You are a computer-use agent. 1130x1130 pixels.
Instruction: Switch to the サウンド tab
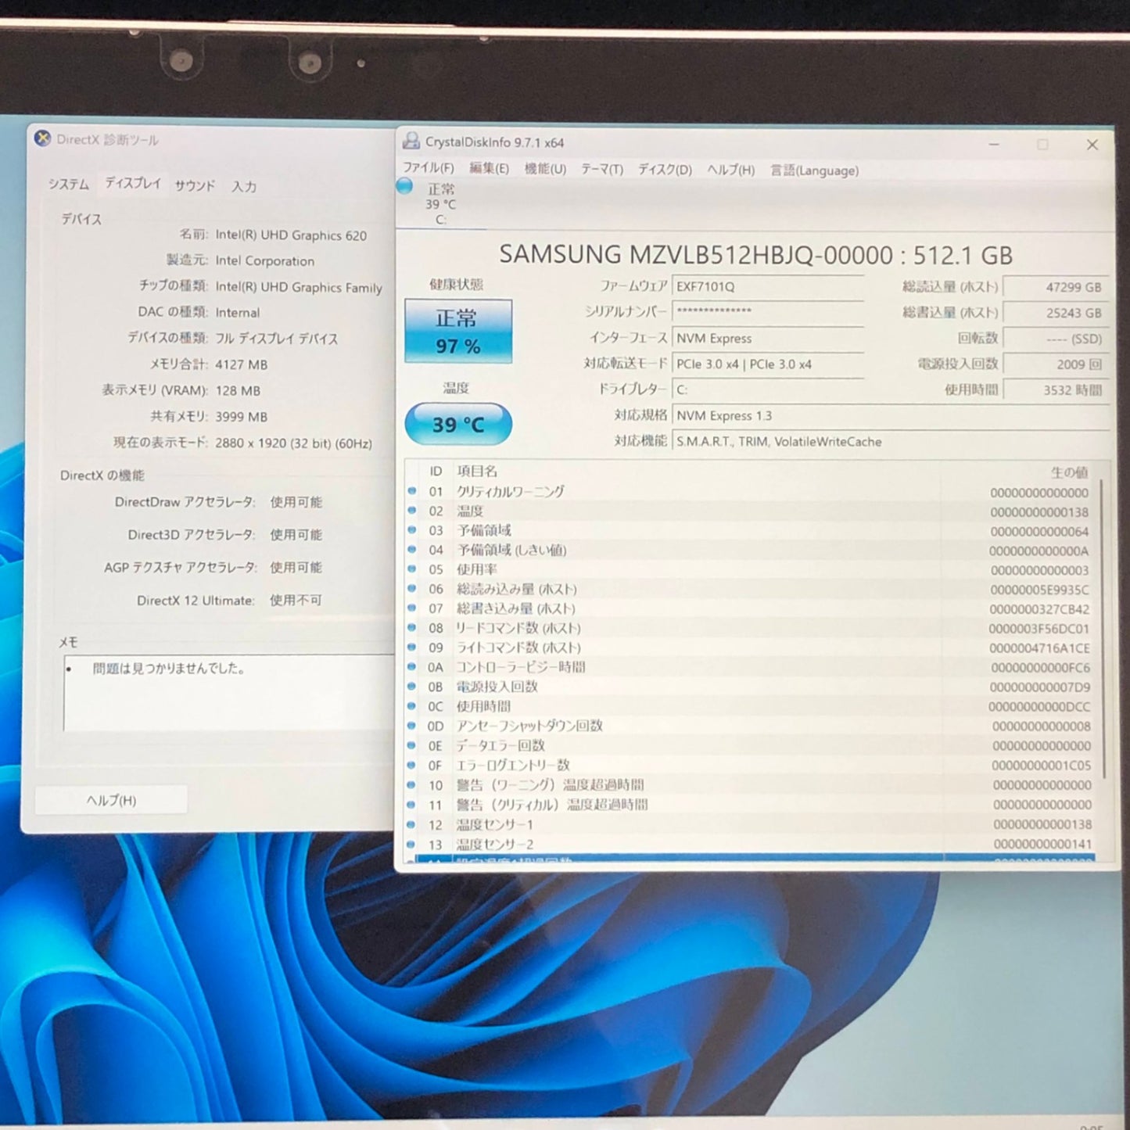[194, 185]
